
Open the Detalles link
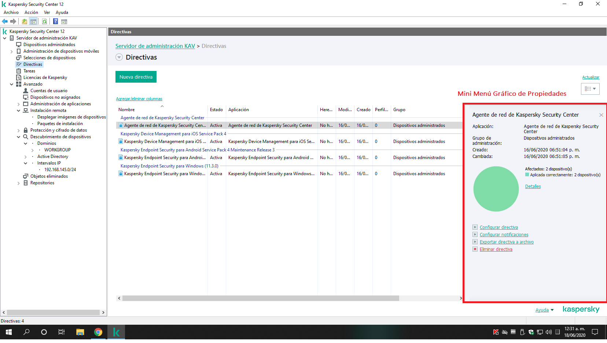click(x=533, y=186)
